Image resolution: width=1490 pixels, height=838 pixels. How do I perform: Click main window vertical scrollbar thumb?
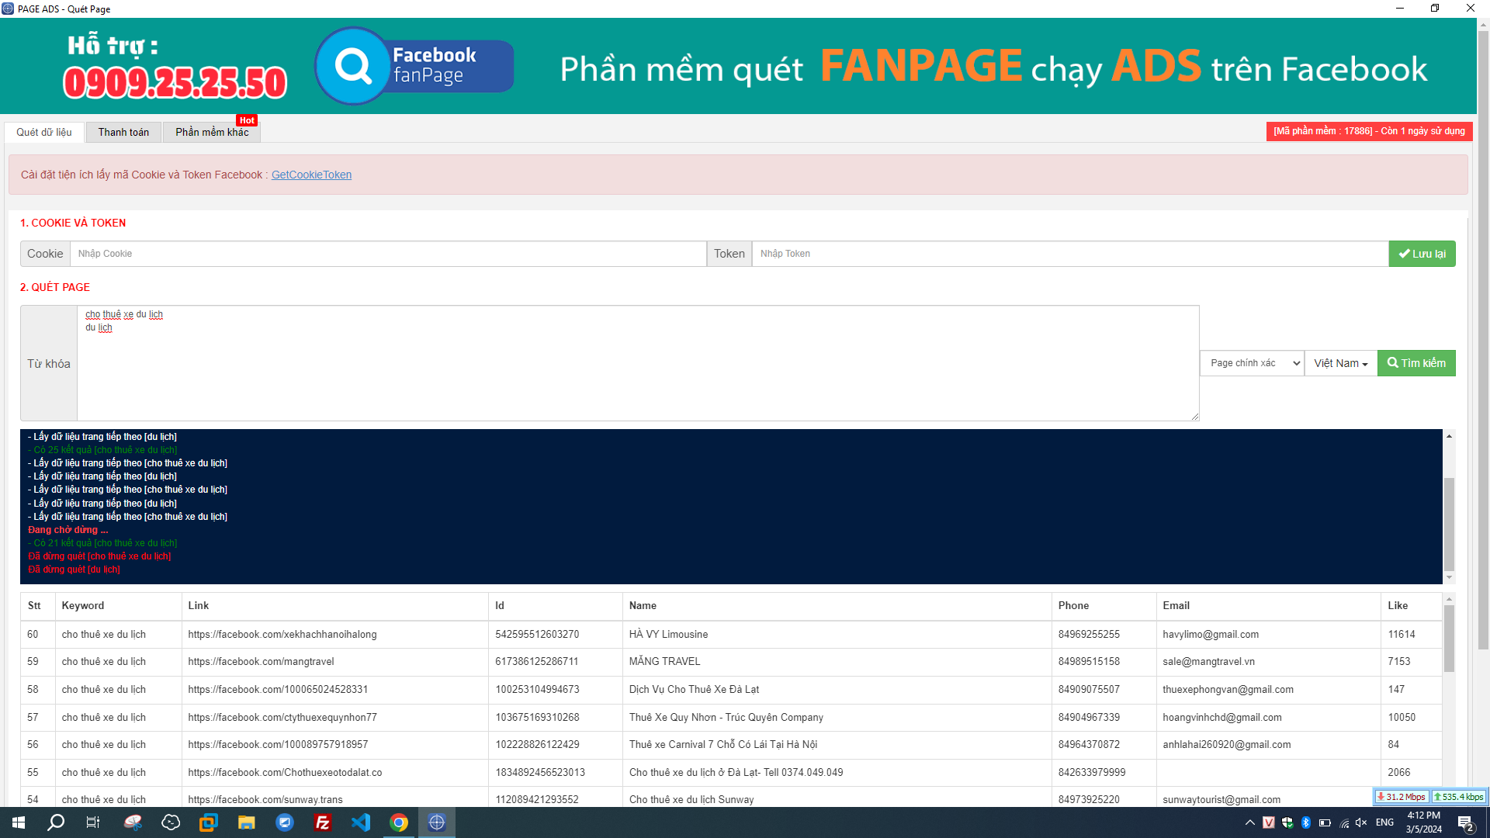tap(1483, 340)
